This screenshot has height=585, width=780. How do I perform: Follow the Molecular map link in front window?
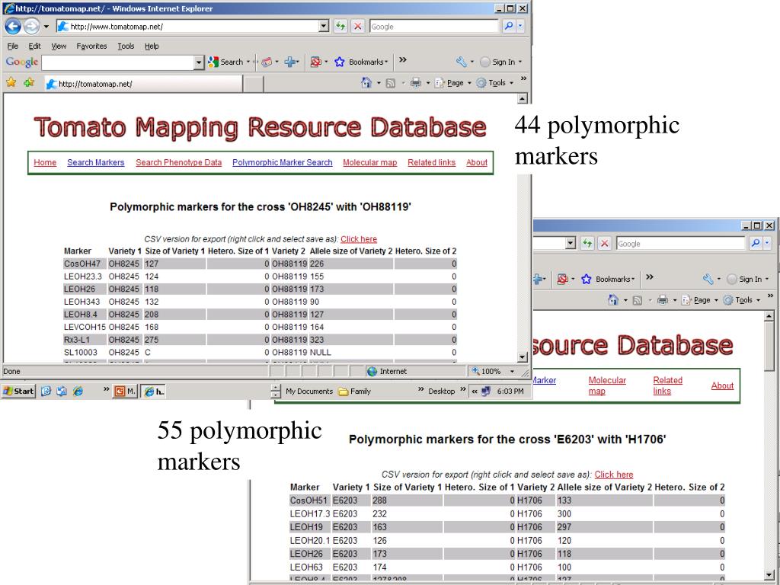[369, 162]
